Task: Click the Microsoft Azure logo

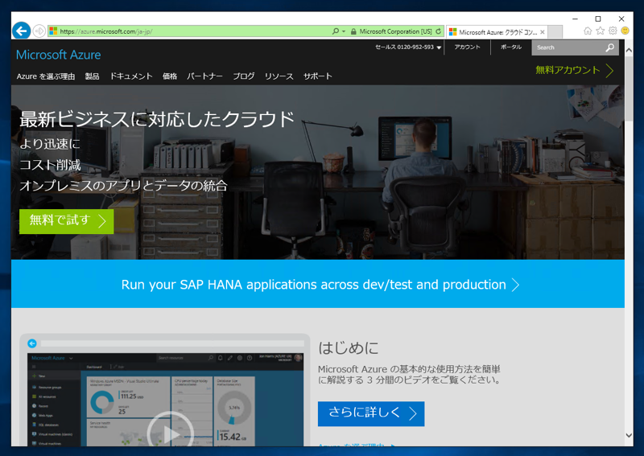Action: click(58, 55)
